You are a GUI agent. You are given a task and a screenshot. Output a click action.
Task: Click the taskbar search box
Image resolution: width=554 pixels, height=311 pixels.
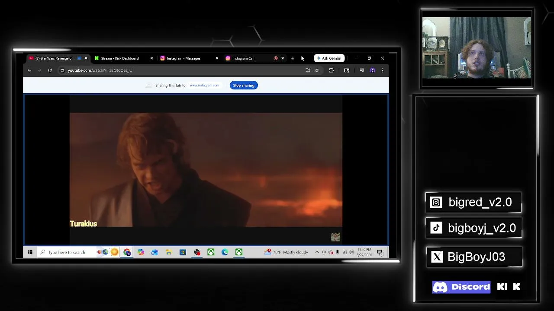click(78, 252)
